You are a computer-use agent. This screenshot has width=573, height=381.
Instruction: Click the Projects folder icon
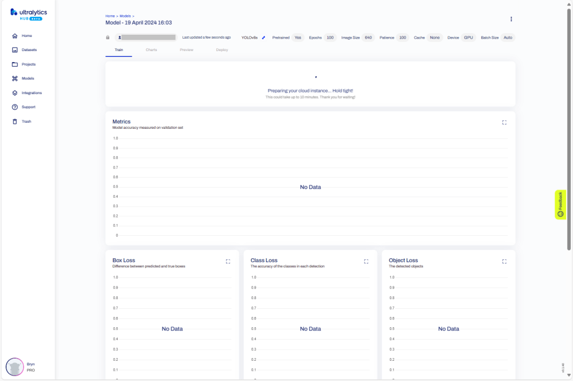(x=15, y=64)
